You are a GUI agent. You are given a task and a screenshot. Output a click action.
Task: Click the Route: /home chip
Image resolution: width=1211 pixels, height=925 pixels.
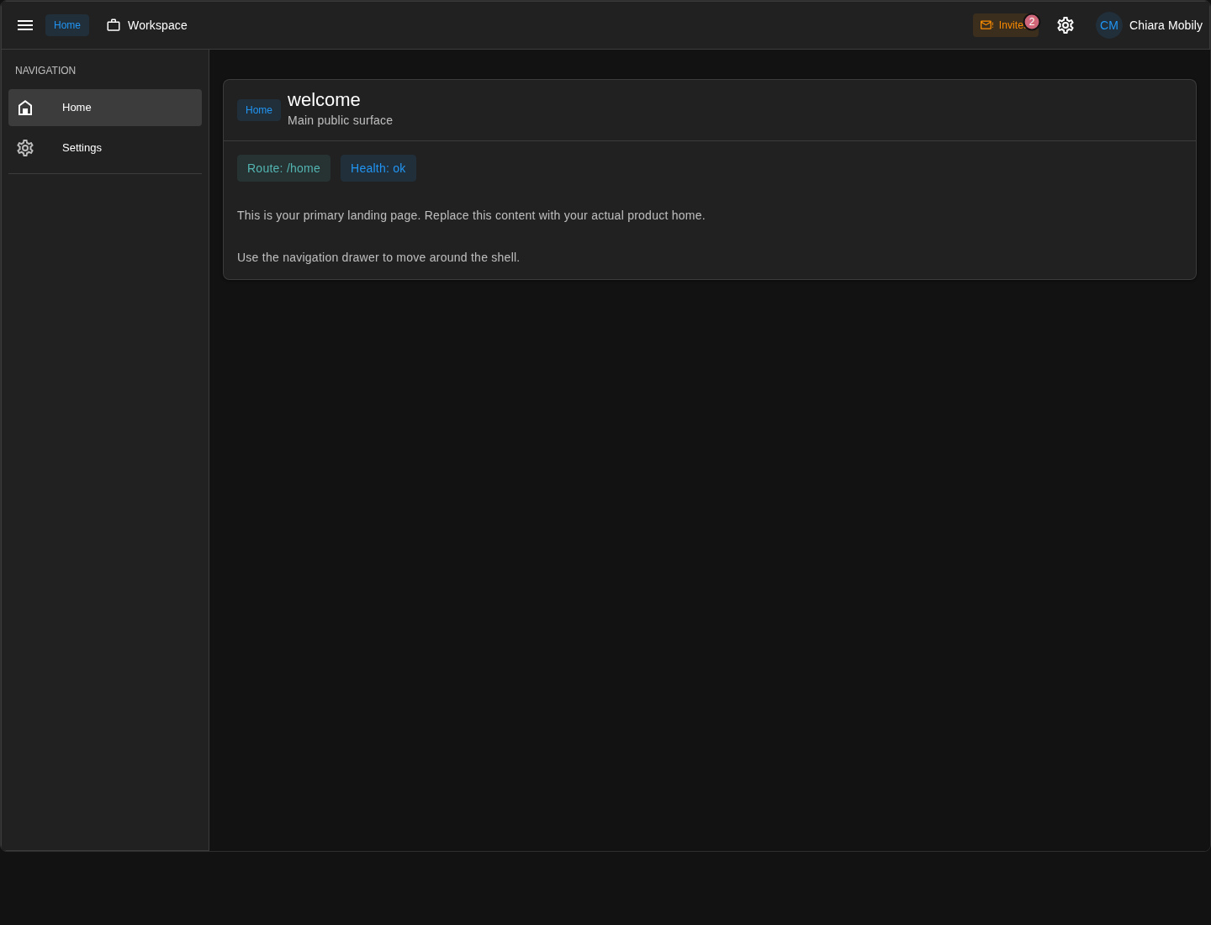tap(283, 168)
